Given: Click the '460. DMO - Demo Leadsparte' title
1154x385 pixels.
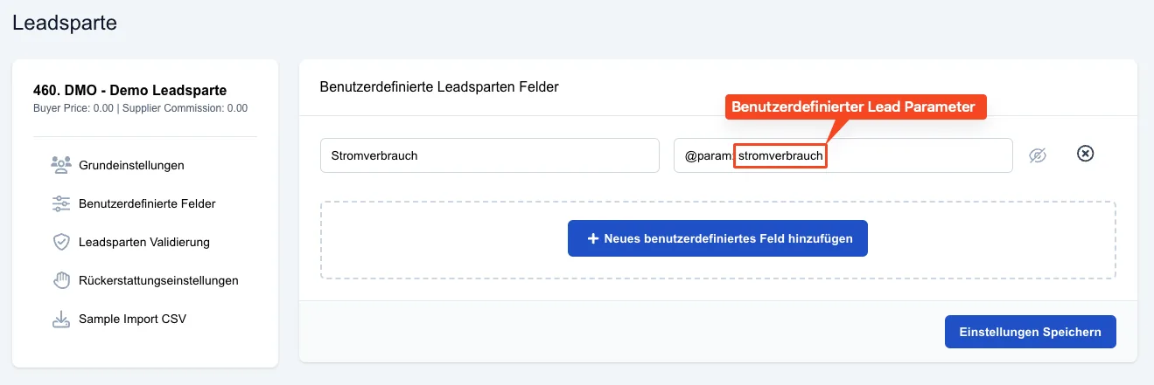Looking at the screenshot, I should (x=129, y=91).
